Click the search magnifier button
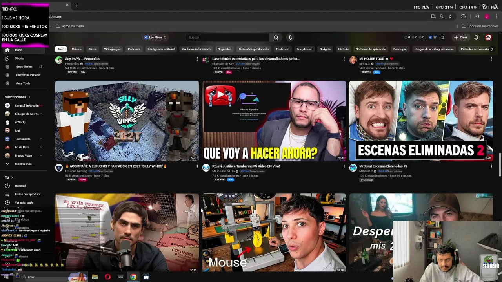Image resolution: width=502 pixels, height=282 pixels. 276,38
